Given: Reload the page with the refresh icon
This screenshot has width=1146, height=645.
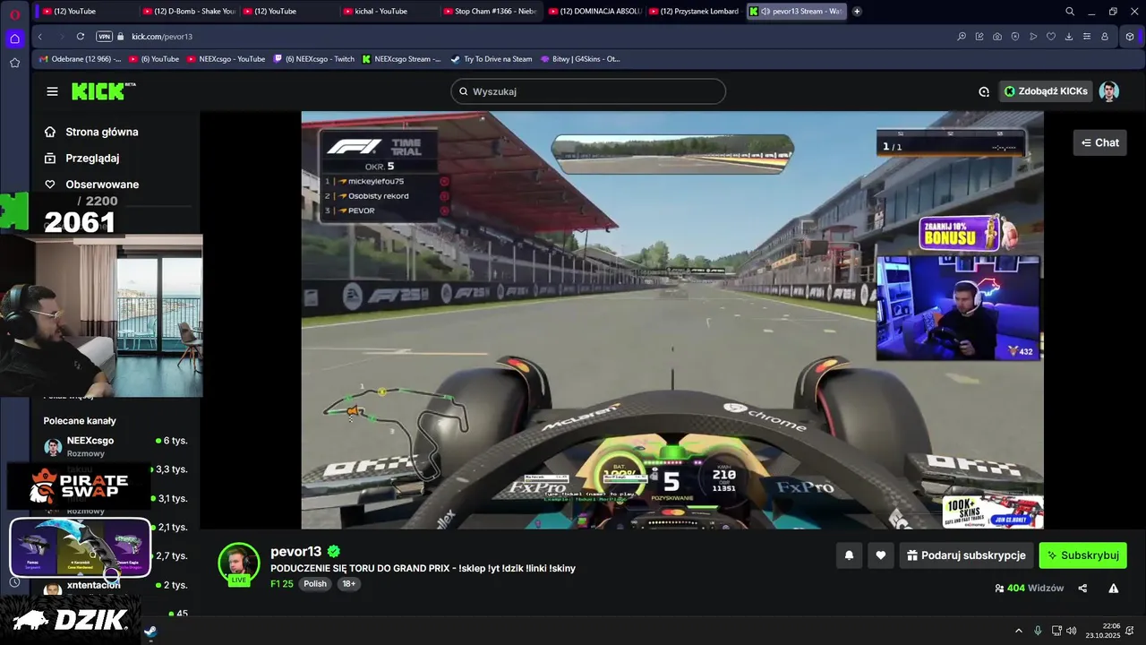Looking at the screenshot, I should 81,37.
